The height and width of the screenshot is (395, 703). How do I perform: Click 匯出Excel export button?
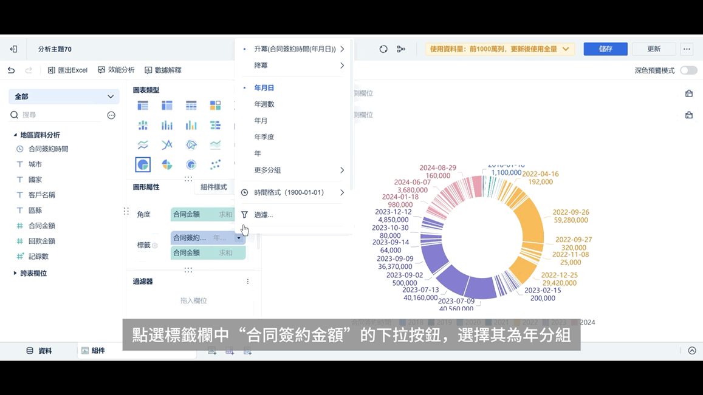click(x=67, y=70)
